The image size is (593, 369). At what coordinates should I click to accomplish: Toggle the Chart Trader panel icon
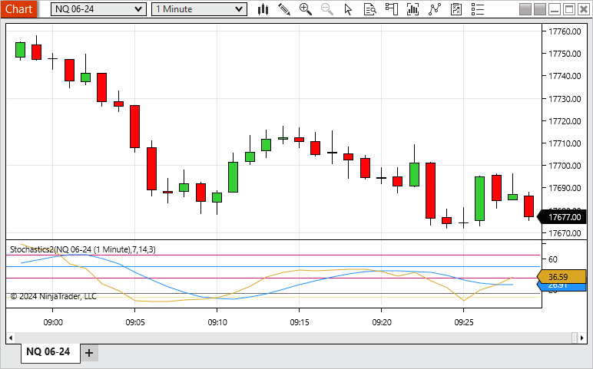(392, 9)
